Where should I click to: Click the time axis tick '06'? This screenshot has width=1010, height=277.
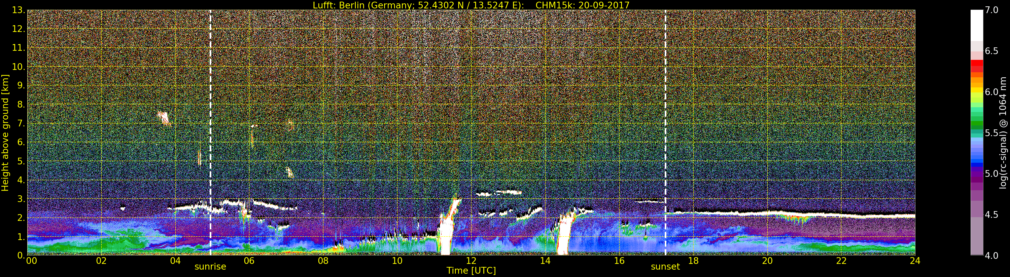[249, 261]
